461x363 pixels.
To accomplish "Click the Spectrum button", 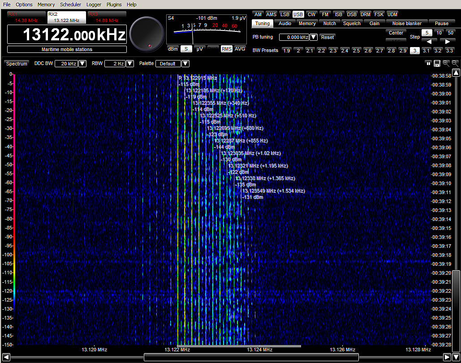I will [x=17, y=64].
